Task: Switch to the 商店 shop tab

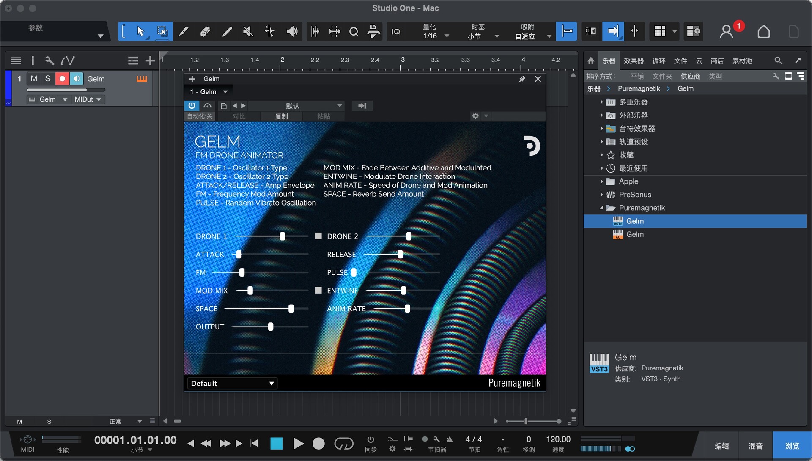Action: click(717, 61)
